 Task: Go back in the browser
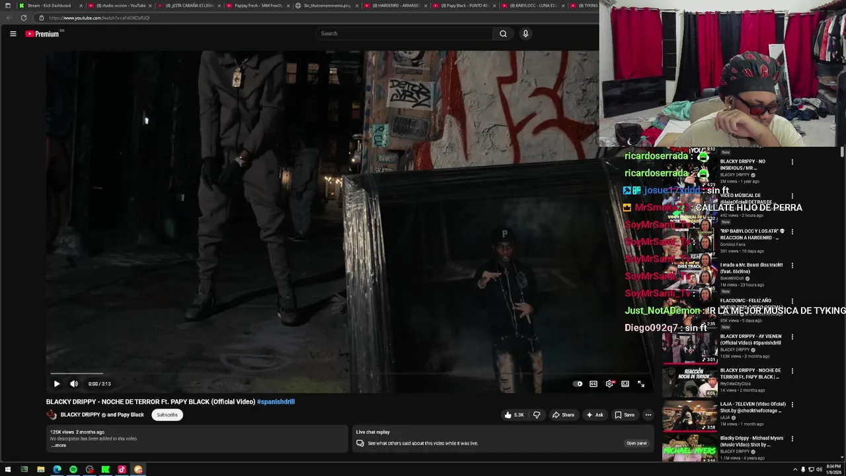(9, 18)
